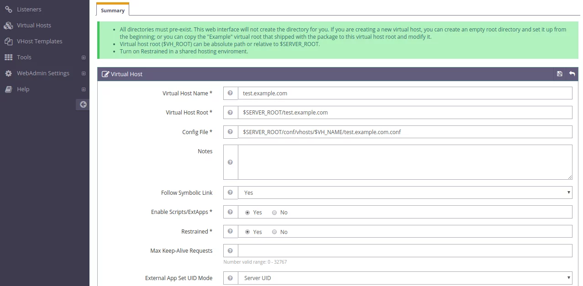Click the edit icon beside Virtual Host title
Image resolution: width=583 pixels, height=286 pixels.
click(105, 74)
